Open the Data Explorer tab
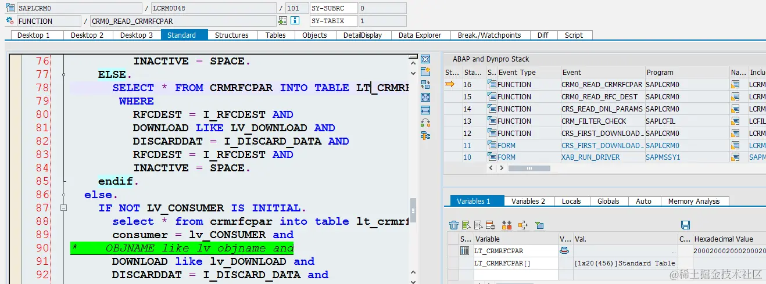 coord(420,35)
